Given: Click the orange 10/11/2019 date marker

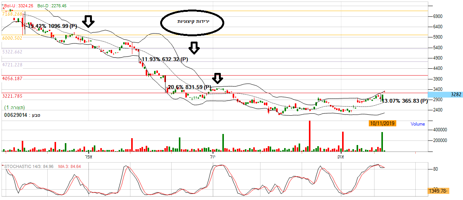Looking at the screenshot, I should (383, 123).
